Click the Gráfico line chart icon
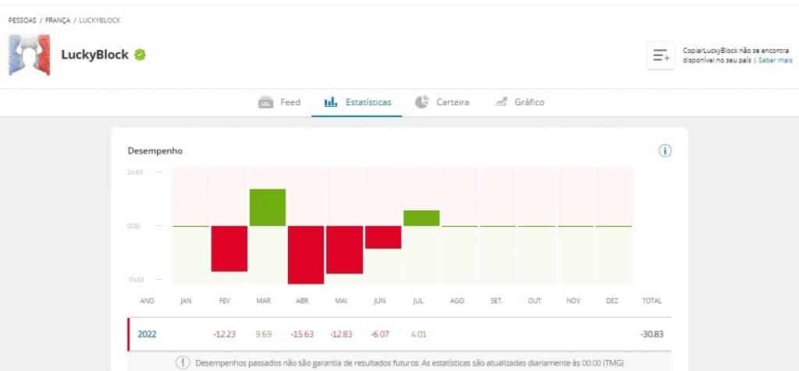The height and width of the screenshot is (371, 799). pos(502,102)
